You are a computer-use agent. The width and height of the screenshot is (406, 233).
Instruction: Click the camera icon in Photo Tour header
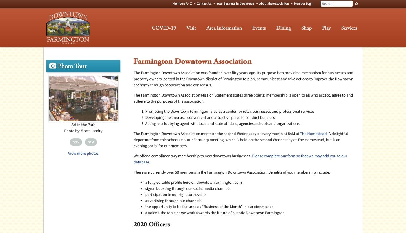point(53,66)
